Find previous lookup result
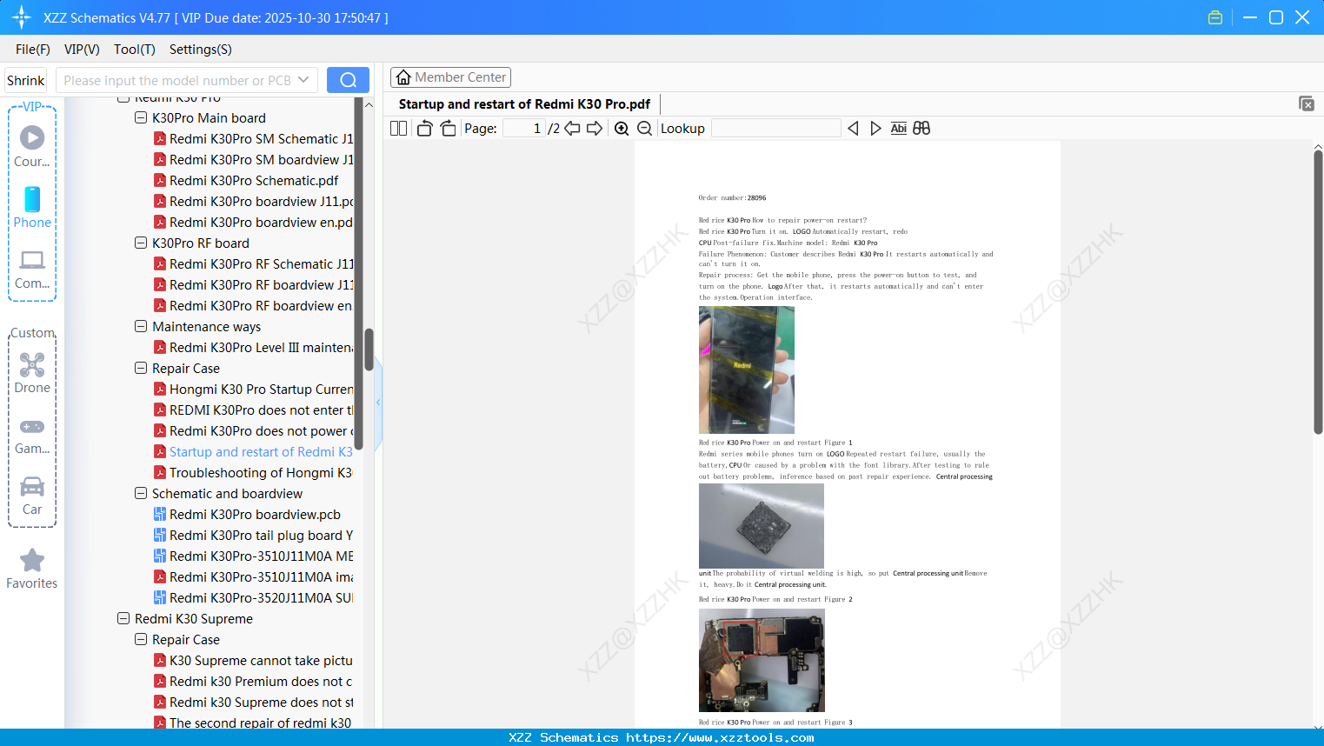This screenshot has width=1324, height=746. click(853, 129)
